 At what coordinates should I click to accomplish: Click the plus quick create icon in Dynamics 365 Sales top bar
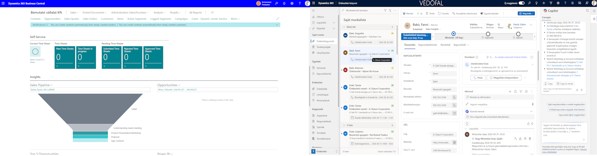tap(544, 3)
